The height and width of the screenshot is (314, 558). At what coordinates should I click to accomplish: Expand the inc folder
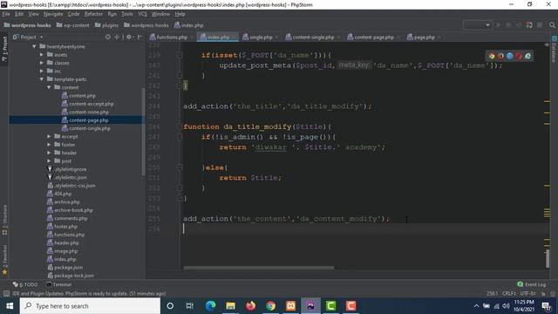point(42,72)
